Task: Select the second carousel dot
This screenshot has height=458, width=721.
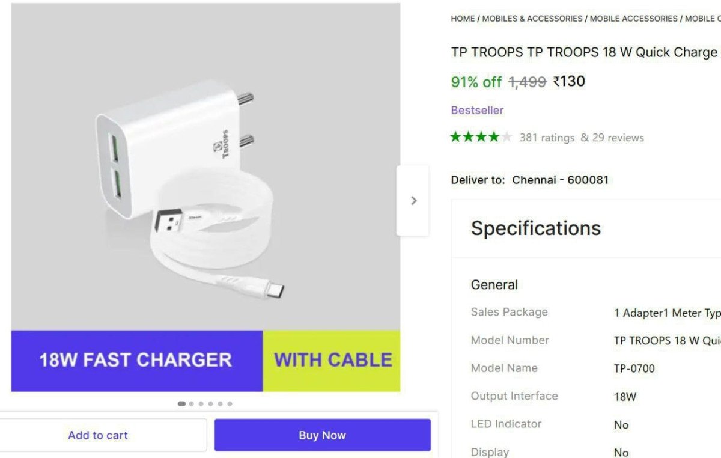Action: [x=192, y=404]
